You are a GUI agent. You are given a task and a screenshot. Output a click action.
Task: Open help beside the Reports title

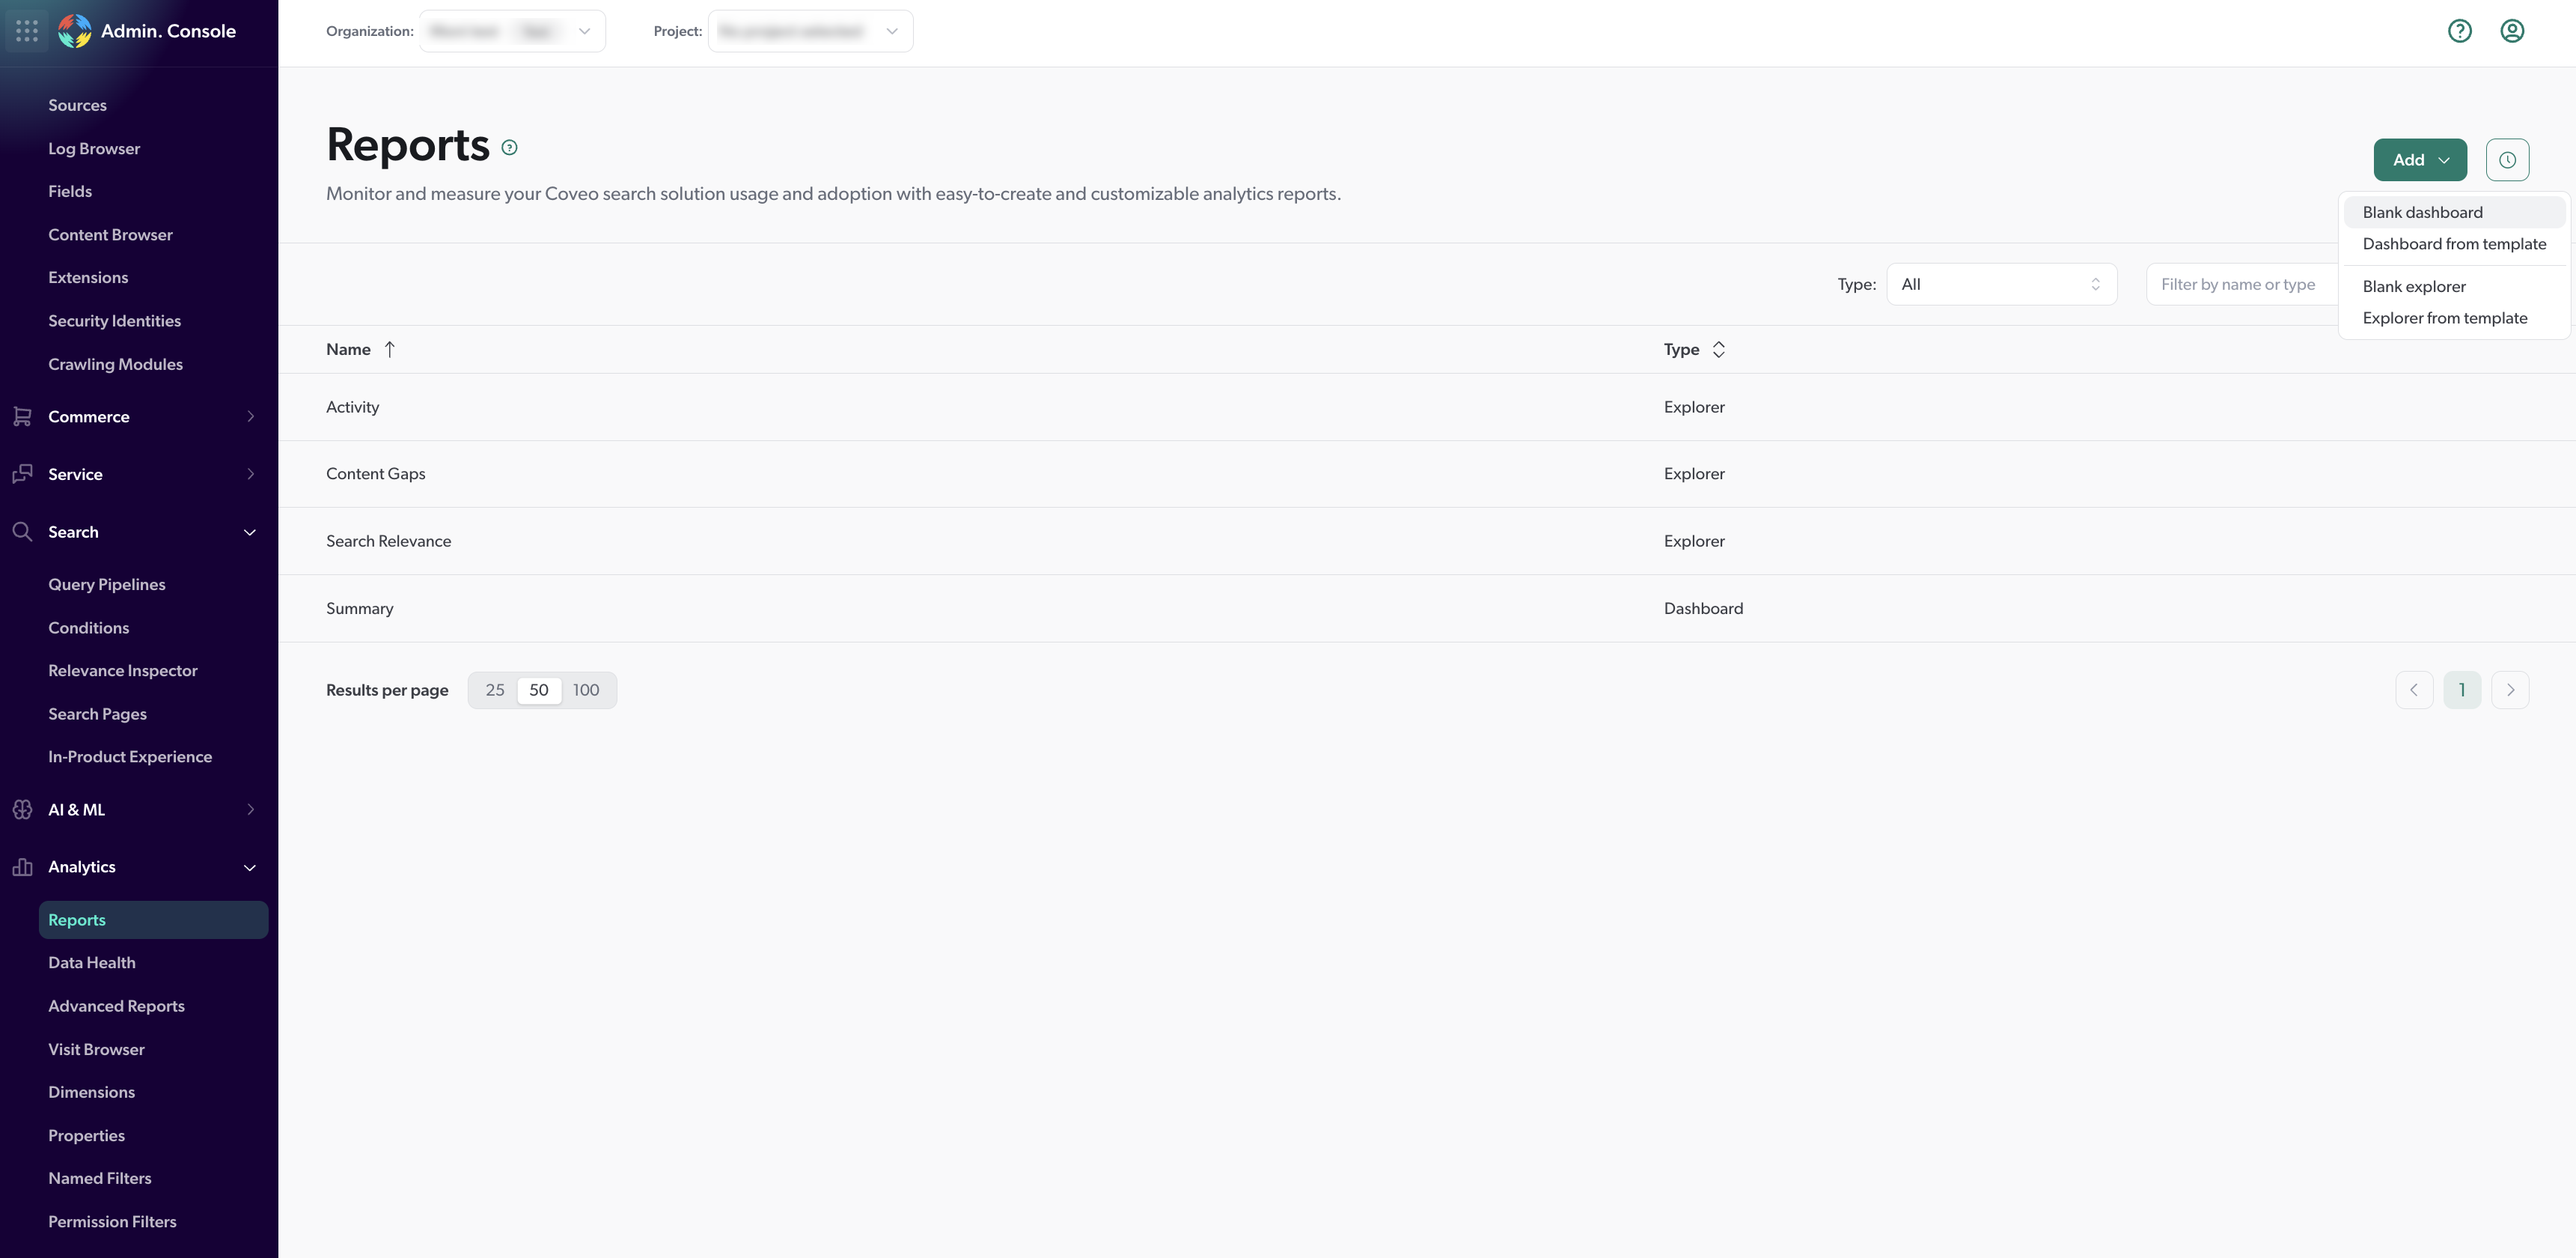(x=510, y=147)
